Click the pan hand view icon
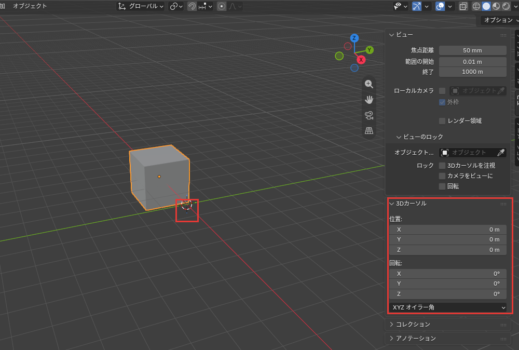 click(x=369, y=99)
